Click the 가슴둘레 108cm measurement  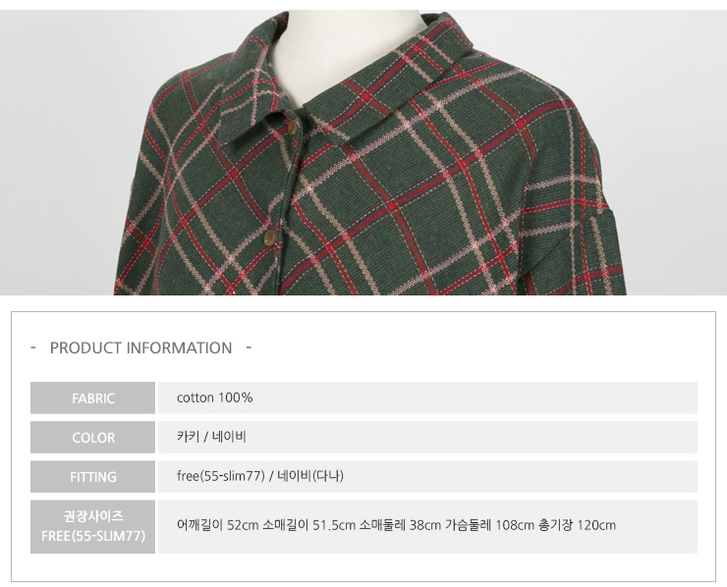(490, 525)
